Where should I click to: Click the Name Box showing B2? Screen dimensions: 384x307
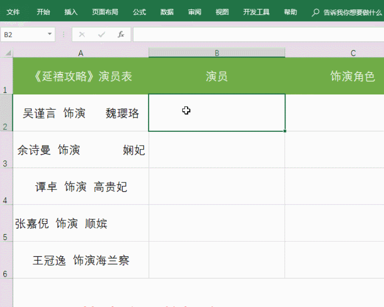click(28, 34)
